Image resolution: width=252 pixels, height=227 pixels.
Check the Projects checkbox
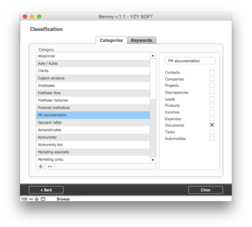[212, 85]
